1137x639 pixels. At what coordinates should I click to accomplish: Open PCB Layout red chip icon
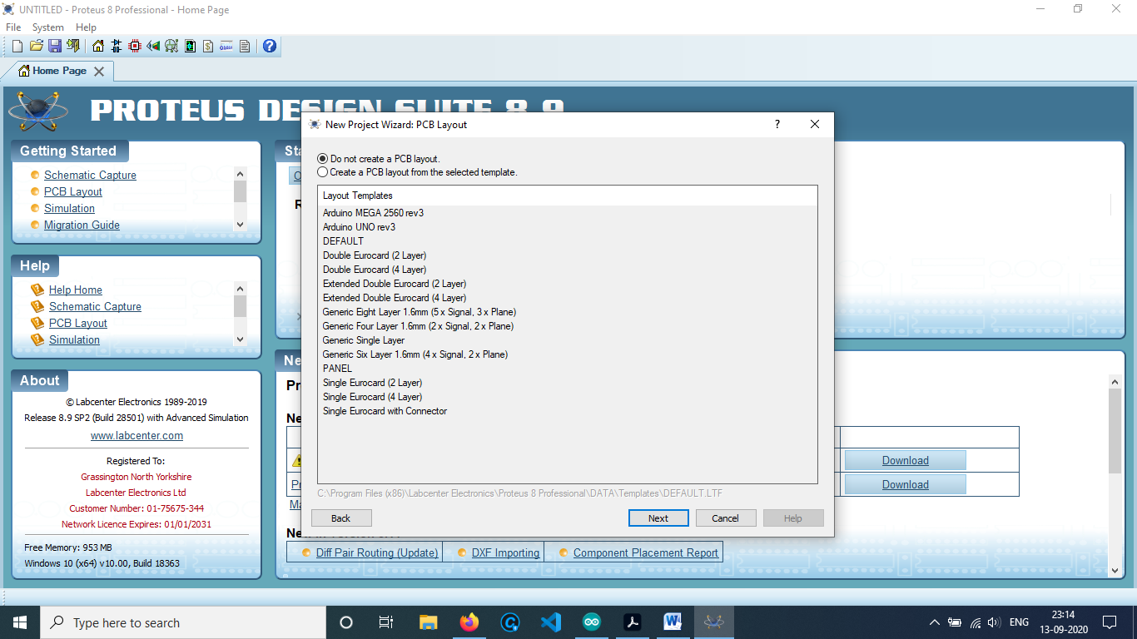pyautogui.click(x=135, y=46)
